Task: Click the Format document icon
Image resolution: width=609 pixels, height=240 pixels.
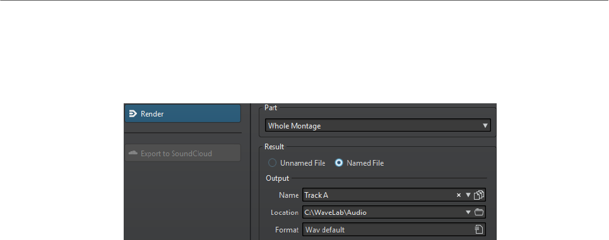Action: 479,229
